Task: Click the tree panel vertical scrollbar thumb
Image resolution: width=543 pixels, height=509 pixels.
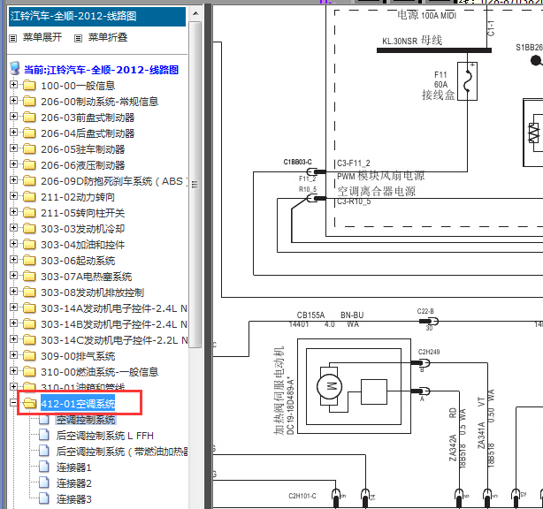Action: click(x=195, y=185)
